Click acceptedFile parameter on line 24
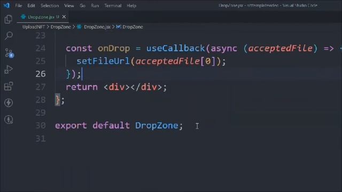The height and width of the screenshot is (192, 342). pyautogui.click(x=281, y=49)
